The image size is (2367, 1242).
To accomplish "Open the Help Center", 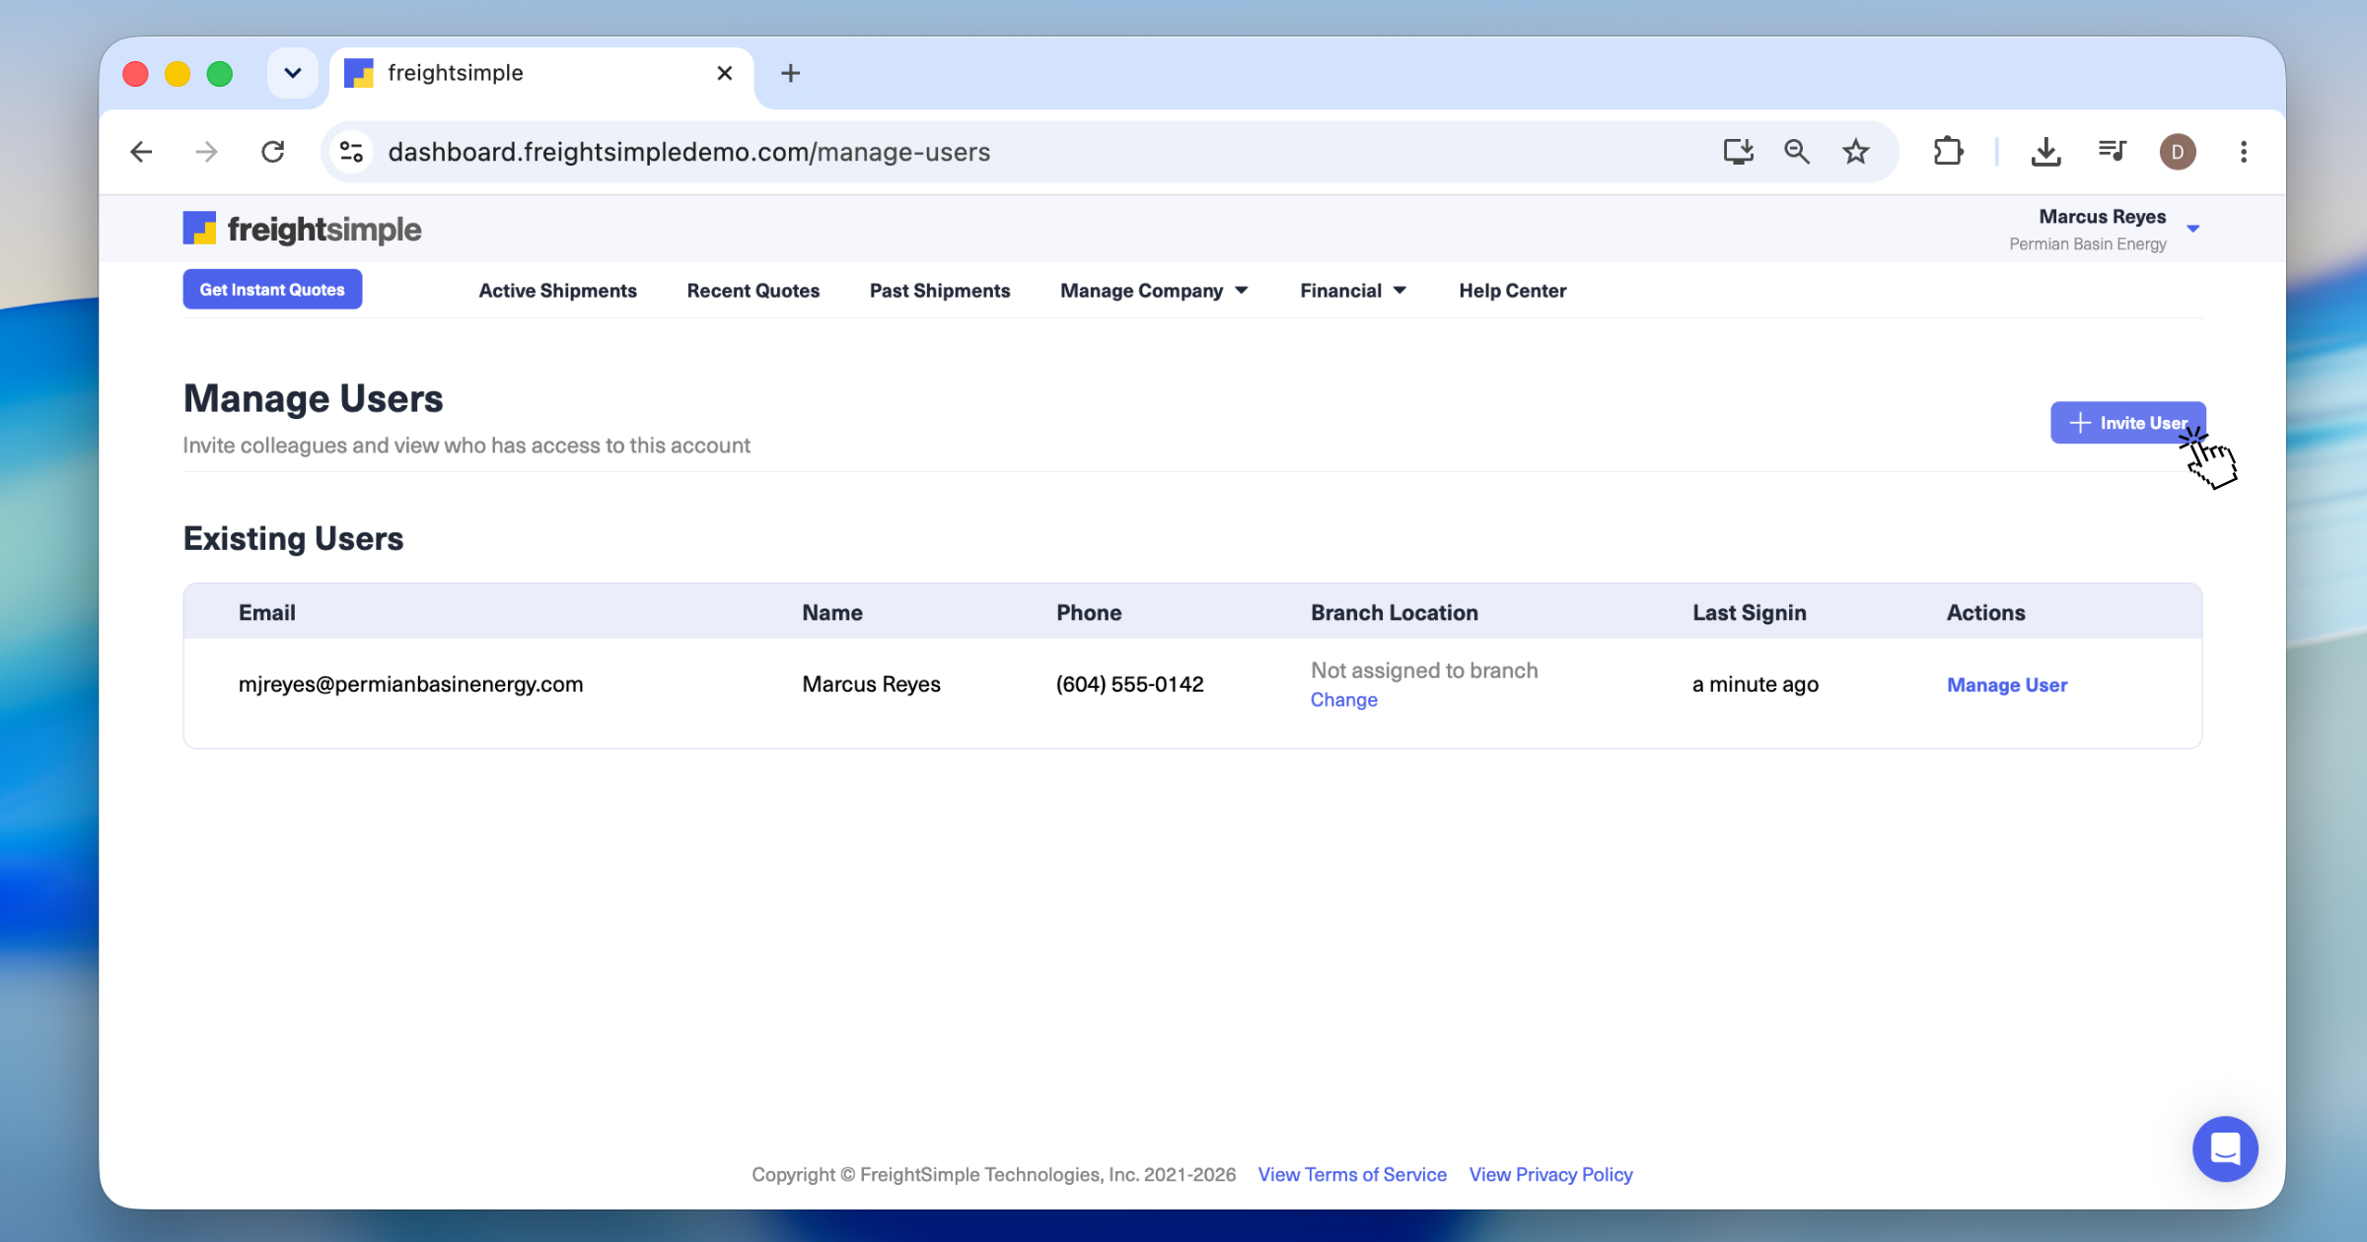I will (x=1512, y=291).
